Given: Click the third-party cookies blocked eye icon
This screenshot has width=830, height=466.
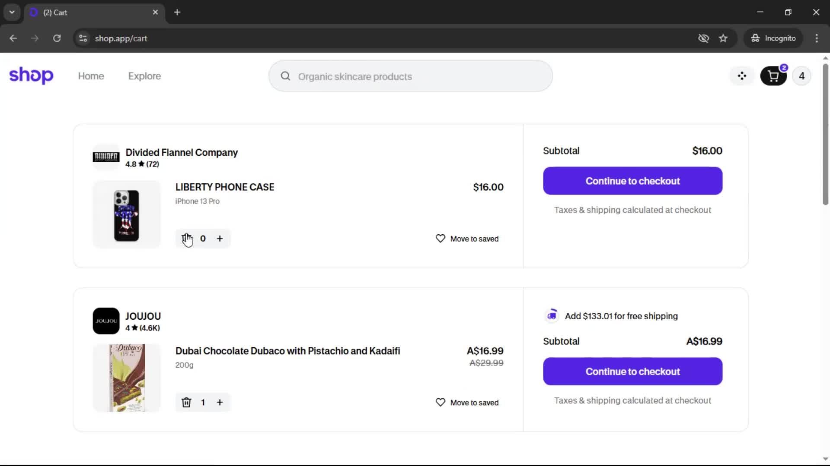Looking at the screenshot, I should [x=703, y=38].
